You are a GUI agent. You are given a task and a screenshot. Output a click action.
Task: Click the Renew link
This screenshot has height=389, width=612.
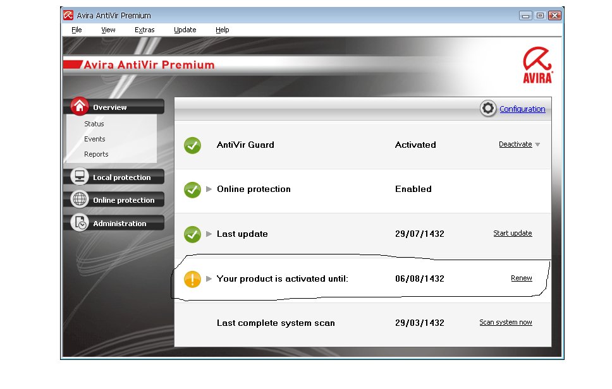522,278
